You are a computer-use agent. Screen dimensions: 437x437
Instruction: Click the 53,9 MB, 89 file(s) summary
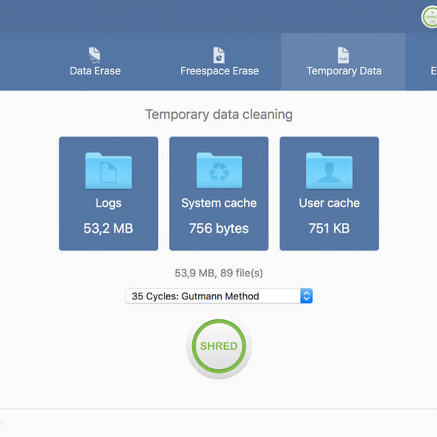click(x=219, y=273)
